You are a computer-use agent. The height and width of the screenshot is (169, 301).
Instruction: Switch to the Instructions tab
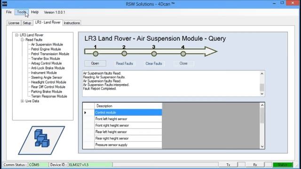71,23
